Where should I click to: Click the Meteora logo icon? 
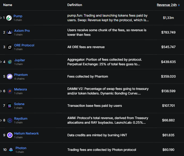(9, 91)
